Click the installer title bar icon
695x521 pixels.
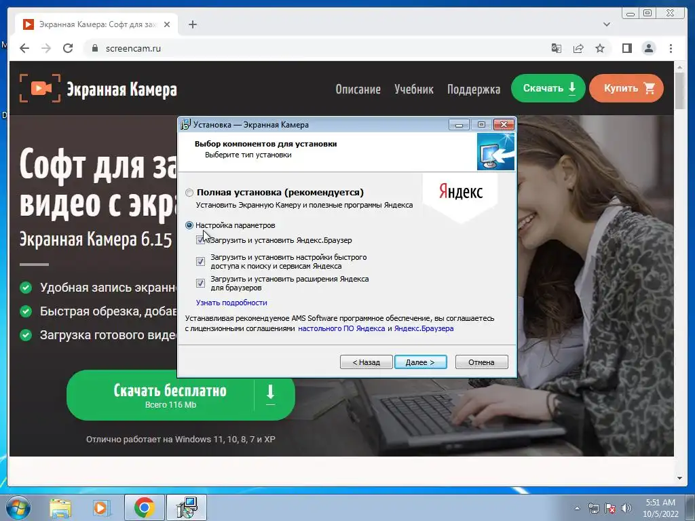point(185,125)
